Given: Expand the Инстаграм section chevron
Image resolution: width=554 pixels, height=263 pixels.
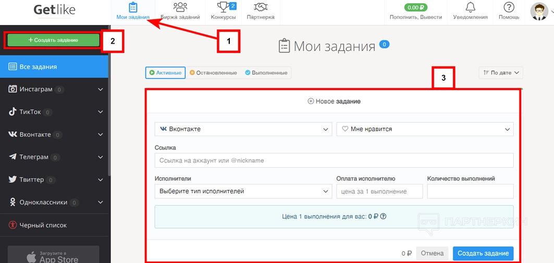Looking at the screenshot, I should point(101,90).
